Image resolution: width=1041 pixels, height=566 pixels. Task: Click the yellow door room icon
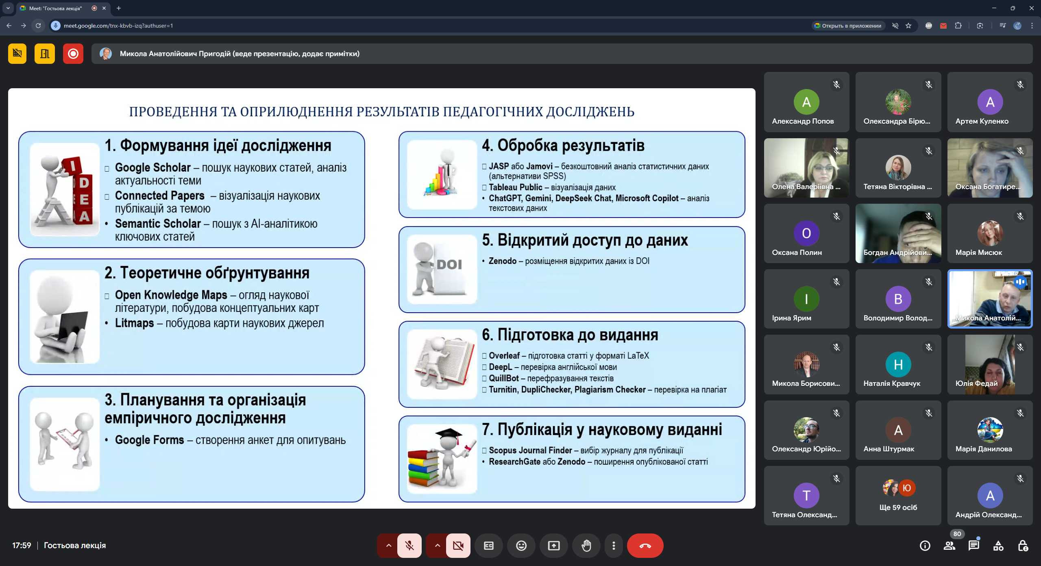click(45, 54)
